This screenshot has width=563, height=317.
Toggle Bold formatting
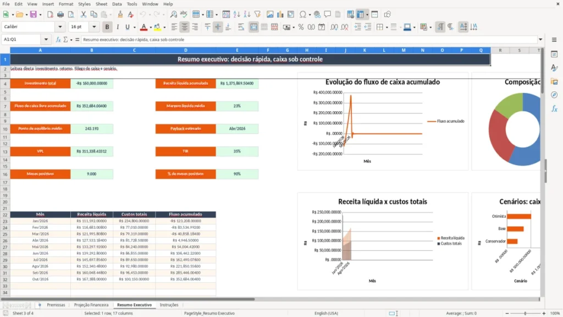tap(107, 27)
